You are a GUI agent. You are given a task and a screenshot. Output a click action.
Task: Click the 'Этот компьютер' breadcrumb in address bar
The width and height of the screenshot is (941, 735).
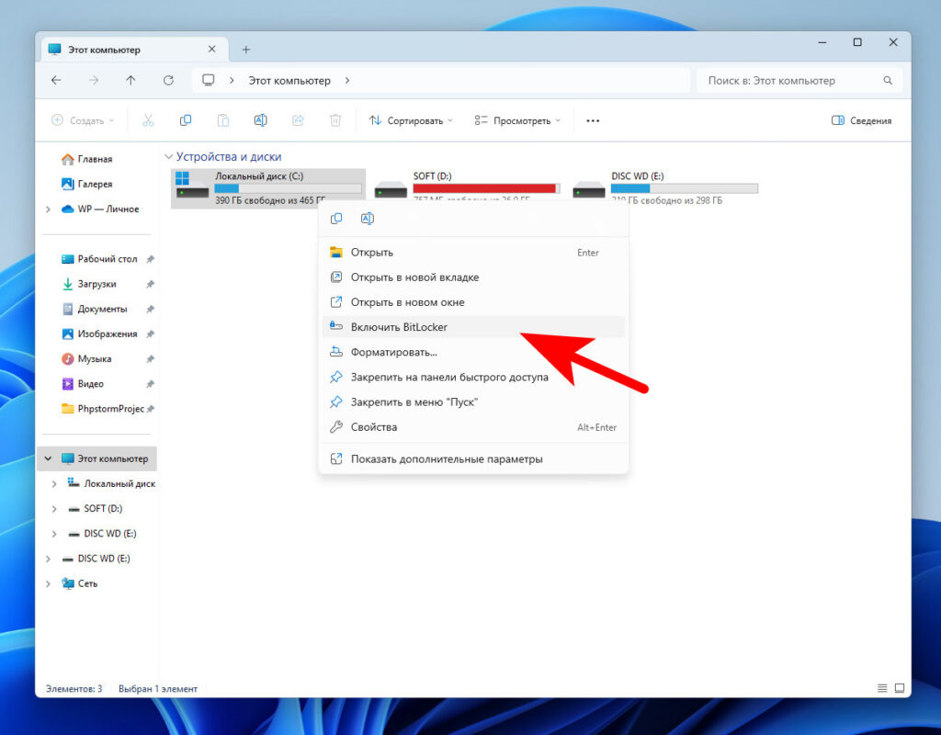[x=289, y=81]
